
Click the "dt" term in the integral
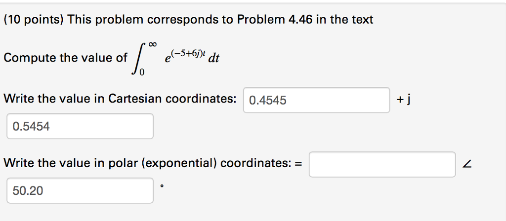pyautogui.click(x=214, y=59)
